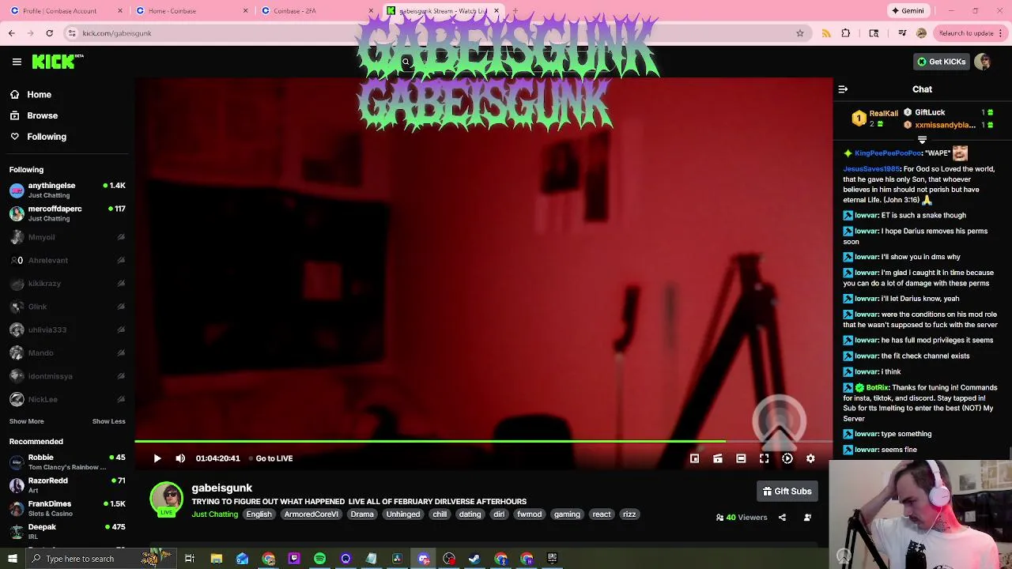This screenshot has height=569, width=1012.
Task: Open Windows Start menu
Action: click(x=12, y=559)
